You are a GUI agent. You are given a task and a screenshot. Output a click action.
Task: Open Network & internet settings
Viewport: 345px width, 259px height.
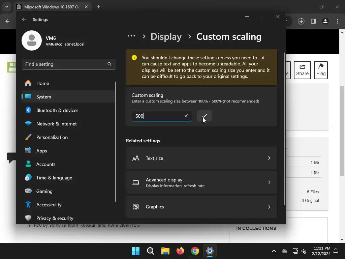click(68, 124)
